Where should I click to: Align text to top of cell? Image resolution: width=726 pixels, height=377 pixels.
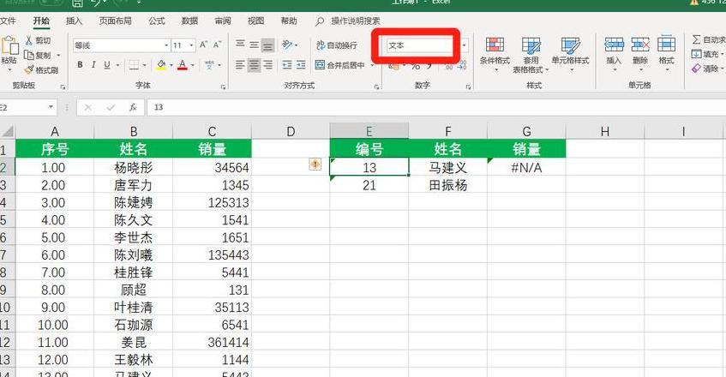(x=240, y=45)
